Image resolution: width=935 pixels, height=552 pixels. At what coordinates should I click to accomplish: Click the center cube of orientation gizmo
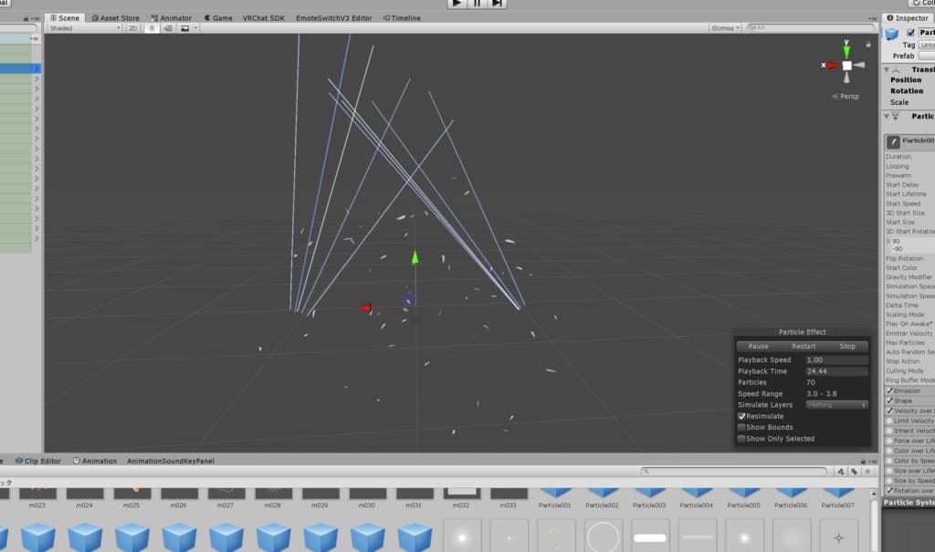[x=846, y=66]
